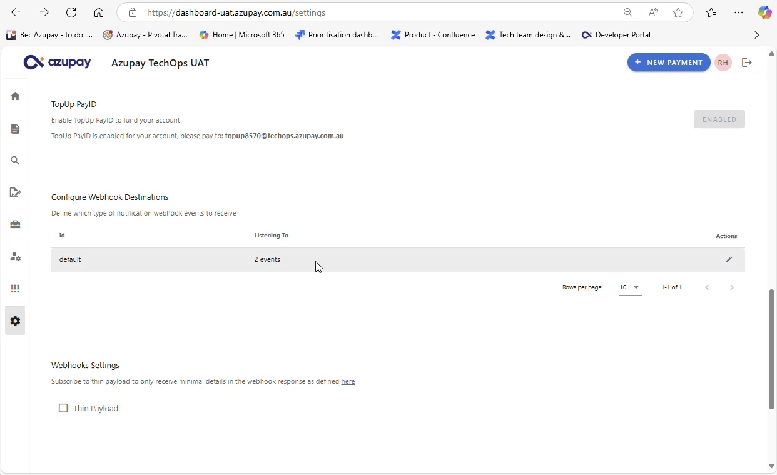The height and width of the screenshot is (475, 777).
Task: Add this page to favorites with star icon
Action: (678, 12)
